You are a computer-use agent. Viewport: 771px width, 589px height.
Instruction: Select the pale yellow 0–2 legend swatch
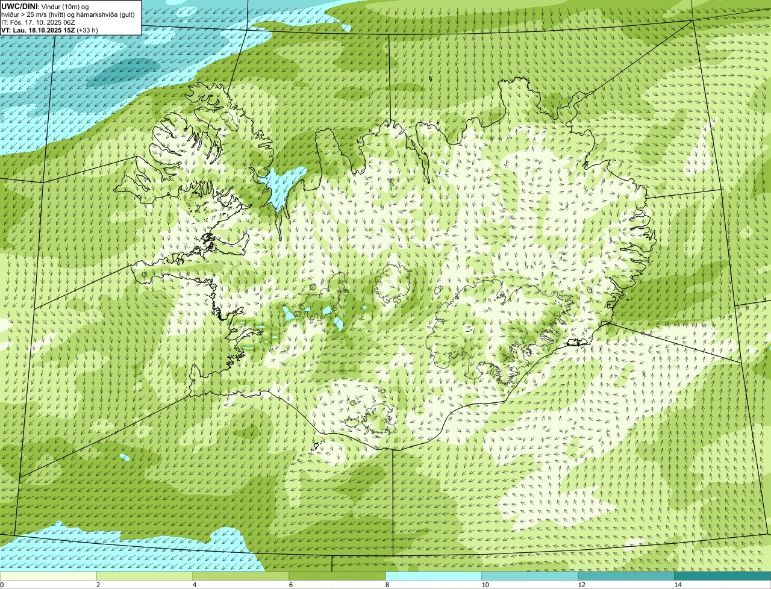coord(48,576)
